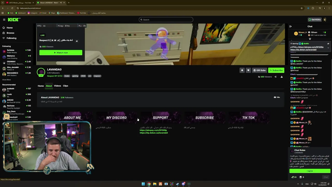
Task: Open justketh in Recommended list
Action: (17, 90)
